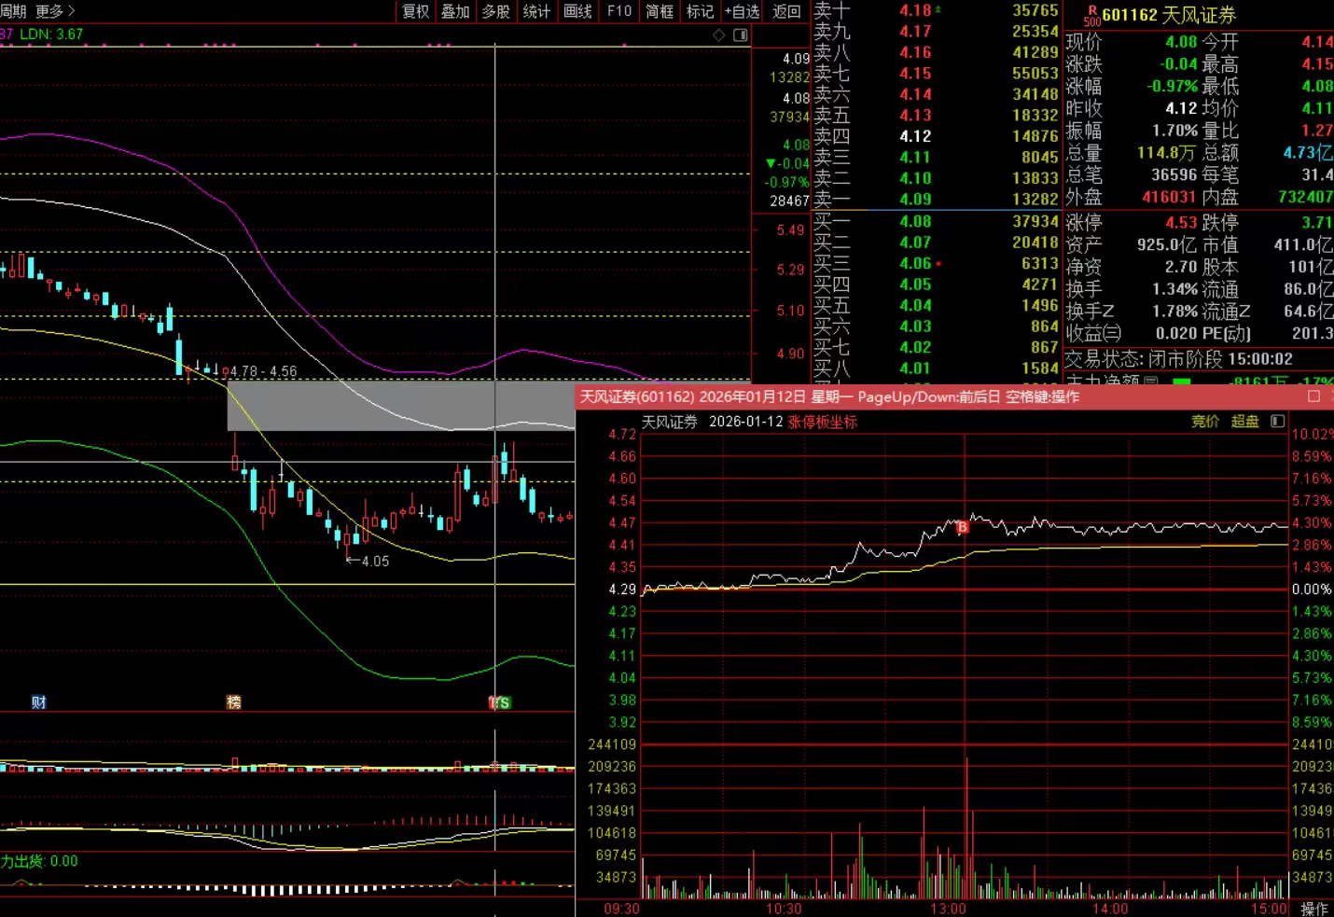Click the 标记 mark button
This screenshot has height=917, width=1334.
tap(700, 11)
